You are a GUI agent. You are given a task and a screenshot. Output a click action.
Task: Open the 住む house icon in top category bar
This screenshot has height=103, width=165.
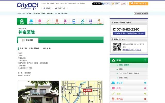click(40, 21)
